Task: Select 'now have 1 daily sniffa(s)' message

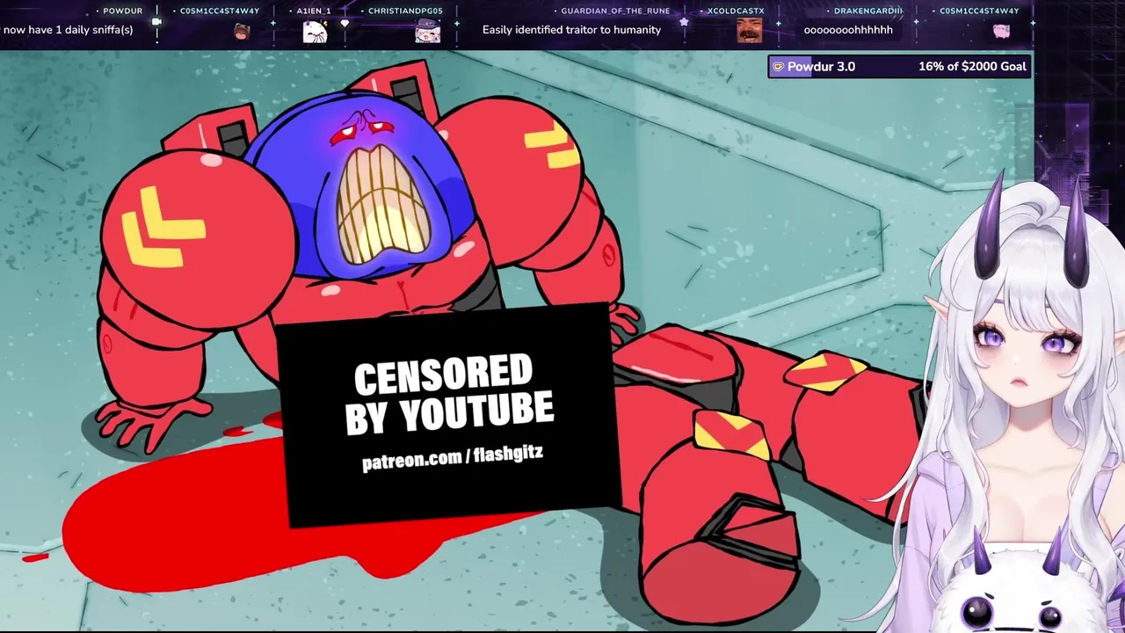Action: (x=68, y=30)
